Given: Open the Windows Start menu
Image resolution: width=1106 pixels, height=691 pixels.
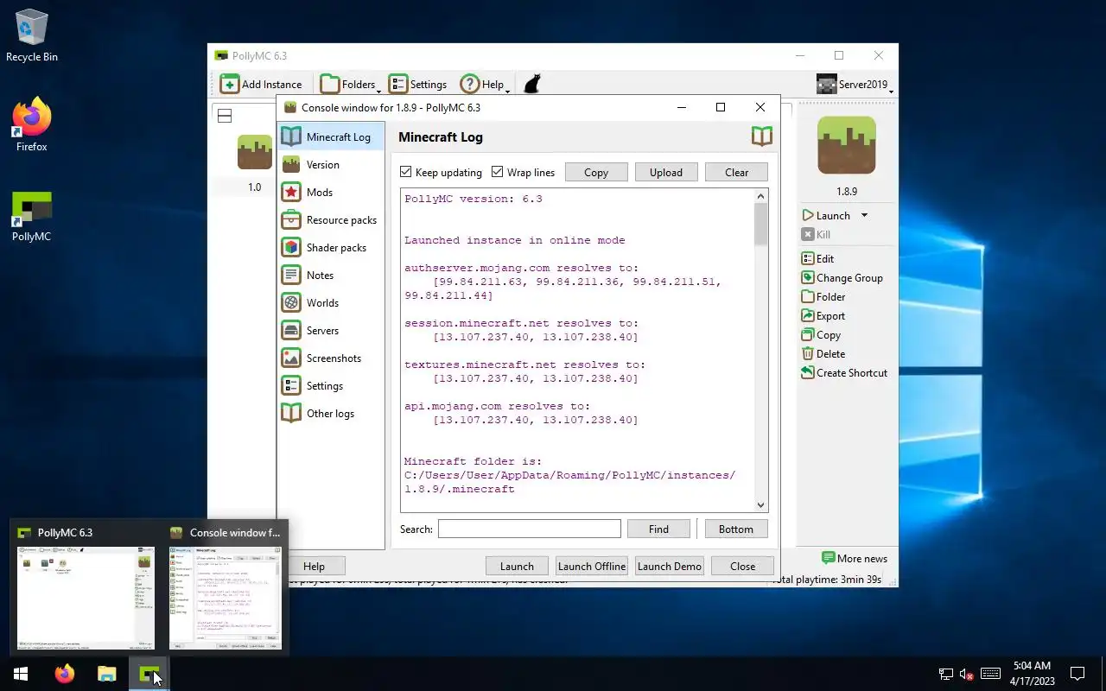Looking at the screenshot, I should pos(21,674).
